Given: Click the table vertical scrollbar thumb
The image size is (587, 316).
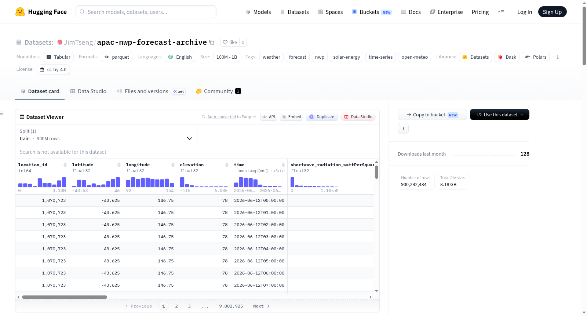Looking at the screenshot, I should coord(376,172).
